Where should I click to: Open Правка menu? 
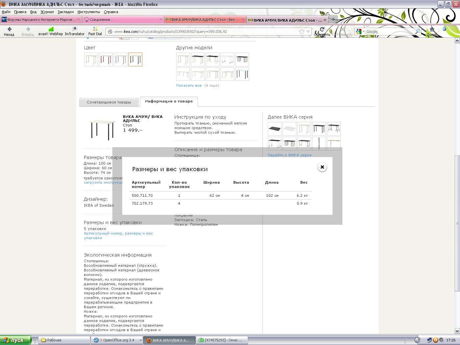pos(20,12)
